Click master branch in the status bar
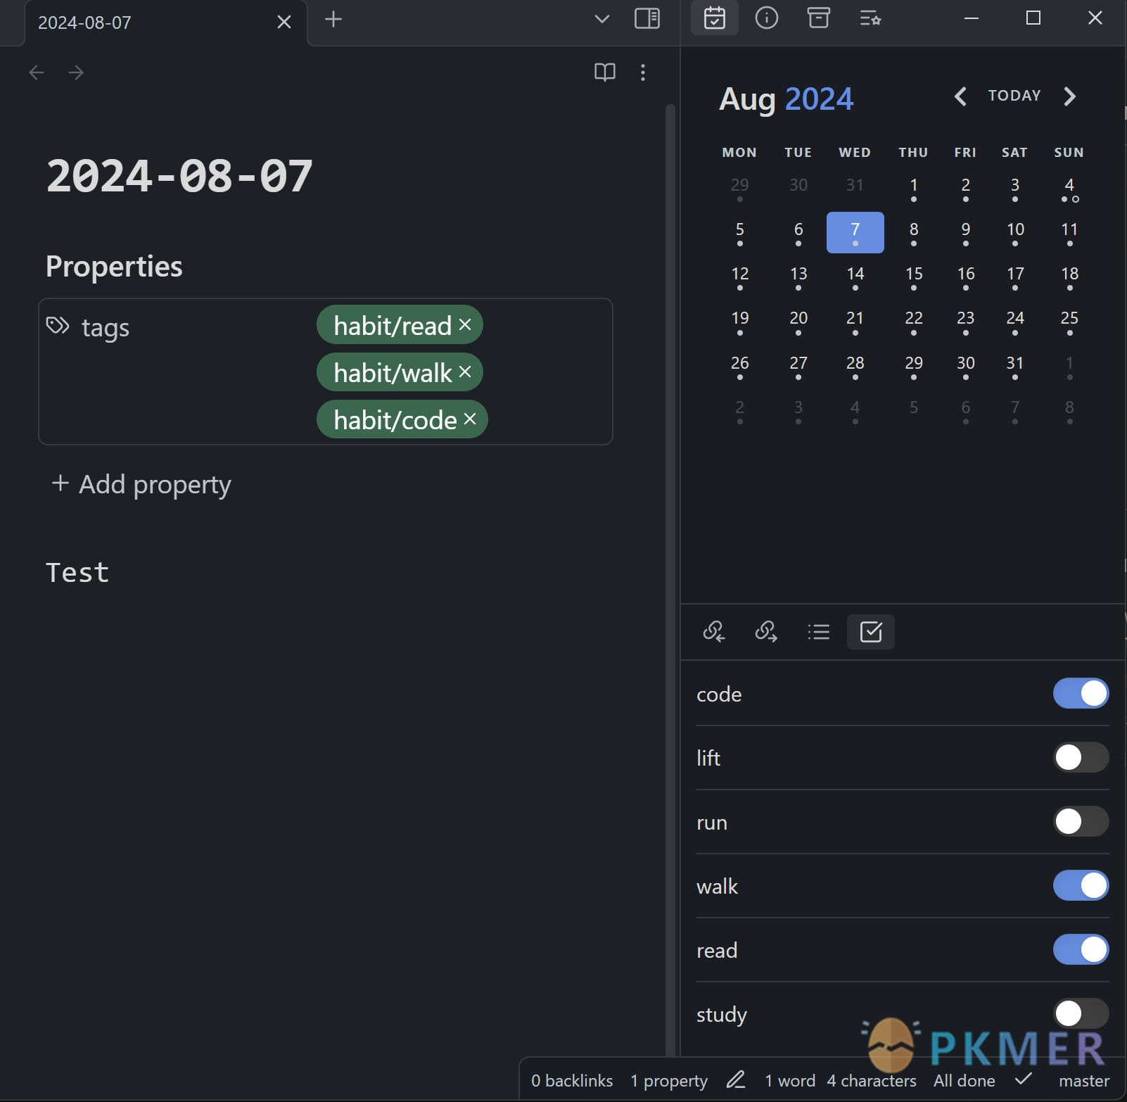Viewport: 1127px width, 1102px height. point(1083,1080)
